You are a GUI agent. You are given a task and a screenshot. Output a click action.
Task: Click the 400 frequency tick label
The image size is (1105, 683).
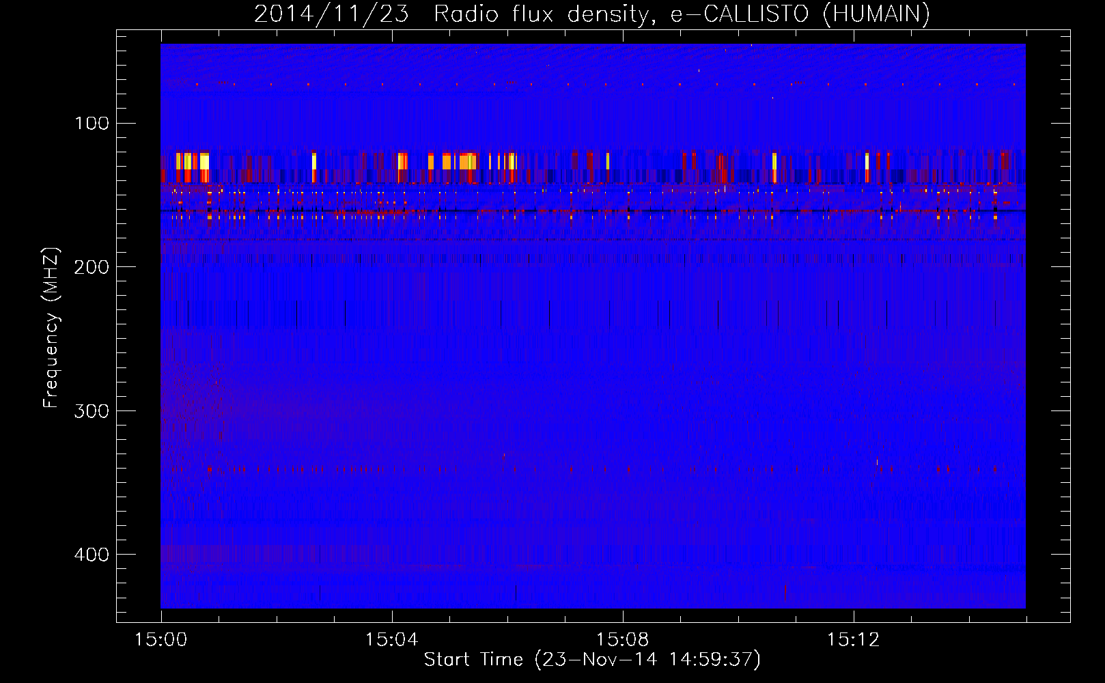click(92, 555)
